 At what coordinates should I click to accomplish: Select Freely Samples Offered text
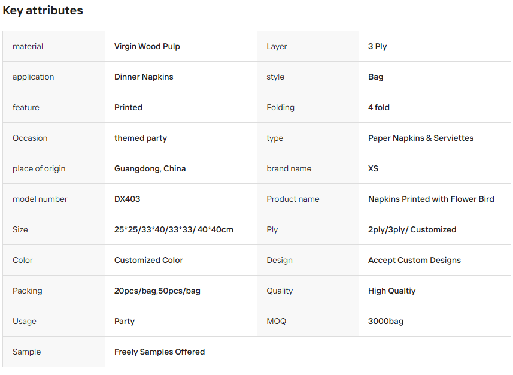(x=159, y=352)
